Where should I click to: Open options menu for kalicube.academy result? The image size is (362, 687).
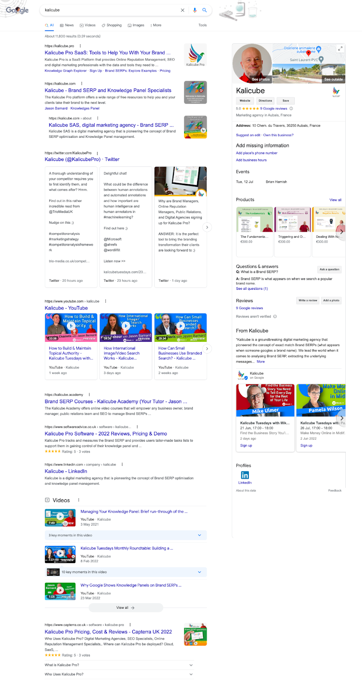point(89,395)
